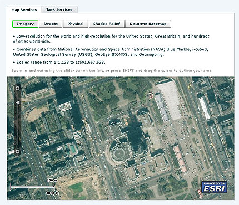This screenshot has width=239, height=205.
Task: Click the zoom out minus icon
Action: coord(17,152)
